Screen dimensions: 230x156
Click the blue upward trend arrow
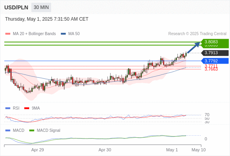pos(194,48)
